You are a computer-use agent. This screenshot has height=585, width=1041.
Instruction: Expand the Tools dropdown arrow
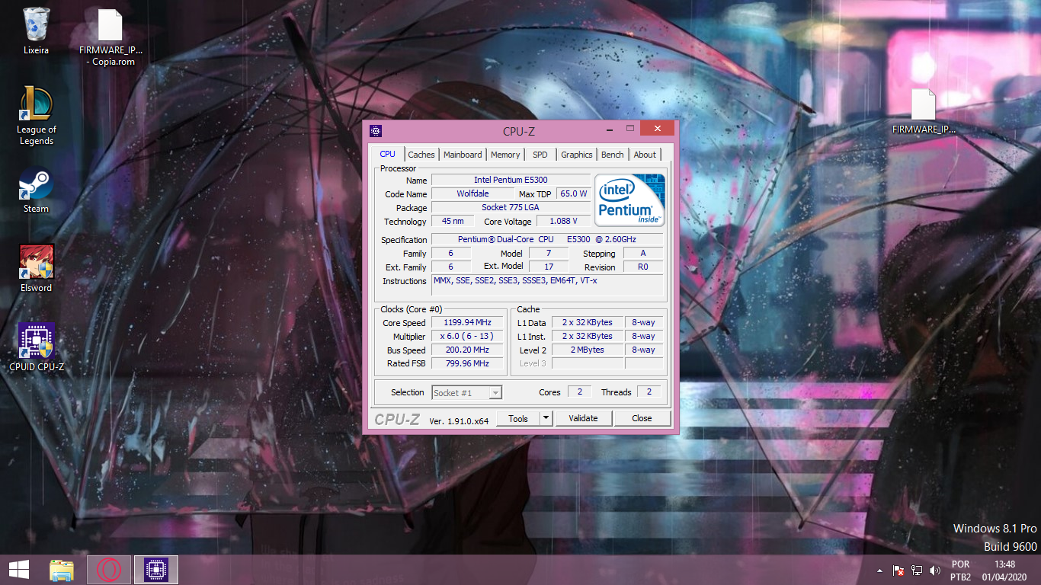pos(546,418)
